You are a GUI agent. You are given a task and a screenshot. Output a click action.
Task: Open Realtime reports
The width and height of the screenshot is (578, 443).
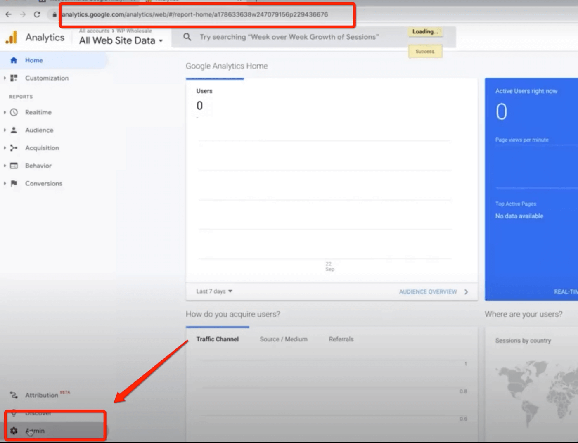pyautogui.click(x=38, y=112)
